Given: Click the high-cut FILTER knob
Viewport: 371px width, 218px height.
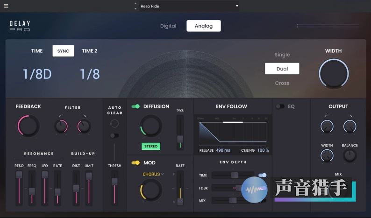Looking at the screenshot, I should (84, 126).
